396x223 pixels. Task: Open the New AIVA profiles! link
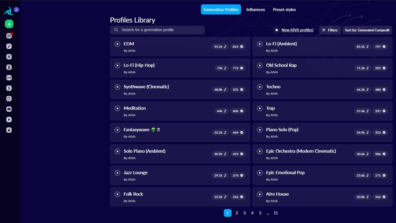[297, 30]
